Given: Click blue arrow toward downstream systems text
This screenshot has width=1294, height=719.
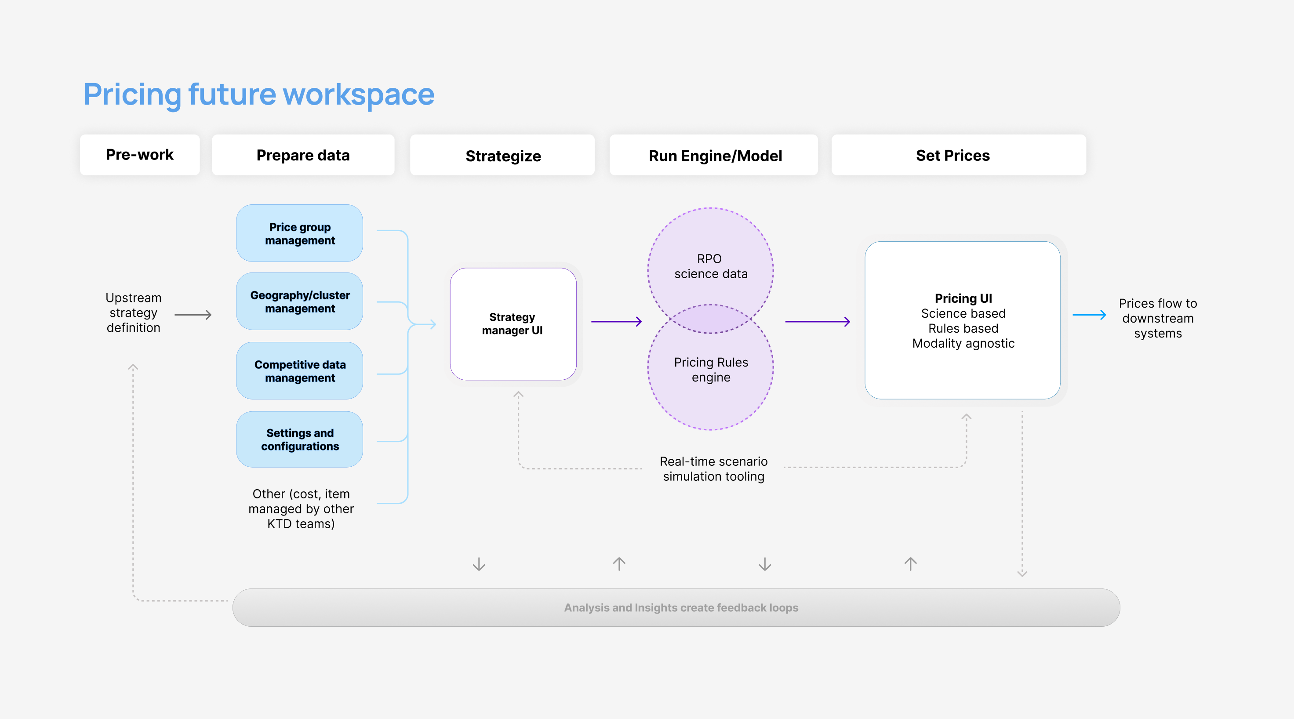Looking at the screenshot, I should point(1089,315).
